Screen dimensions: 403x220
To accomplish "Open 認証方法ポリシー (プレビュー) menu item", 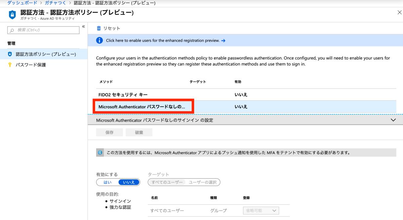I will coord(44,54).
